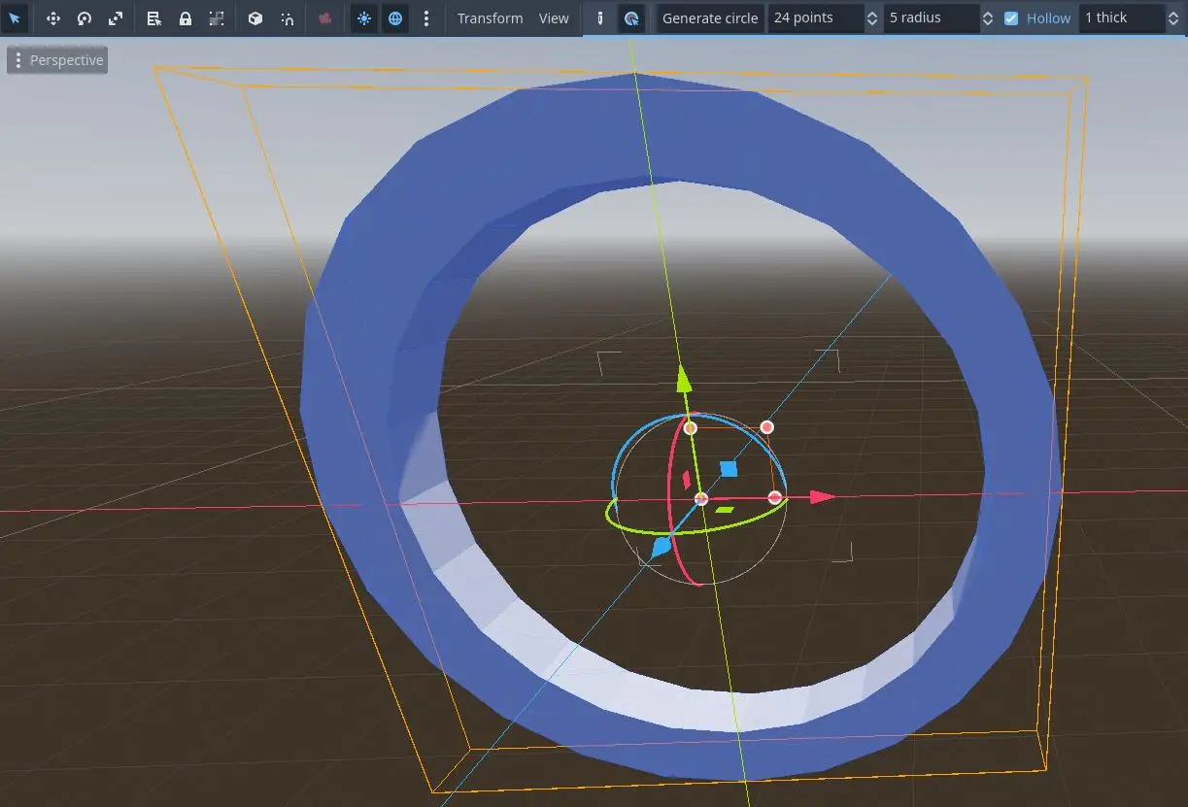The height and width of the screenshot is (807, 1188).
Task: Select the upper-right pink point handle
Action: 766,427
